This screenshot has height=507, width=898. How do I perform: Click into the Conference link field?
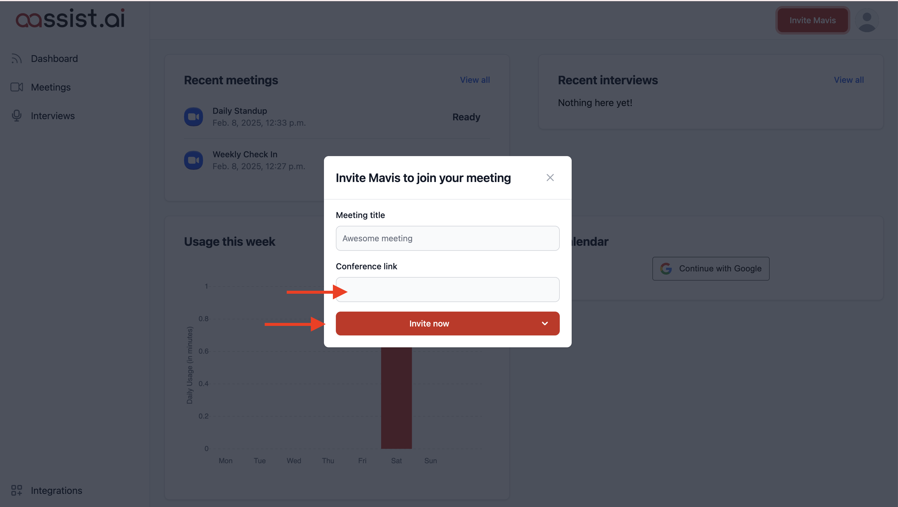click(447, 290)
